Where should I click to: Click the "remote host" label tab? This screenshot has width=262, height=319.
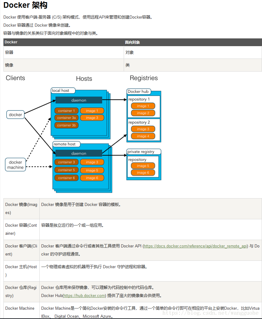click(x=66, y=144)
